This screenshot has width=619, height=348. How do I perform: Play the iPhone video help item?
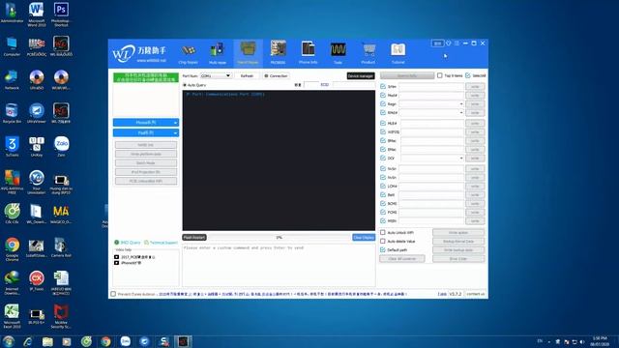[x=128, y=263]
